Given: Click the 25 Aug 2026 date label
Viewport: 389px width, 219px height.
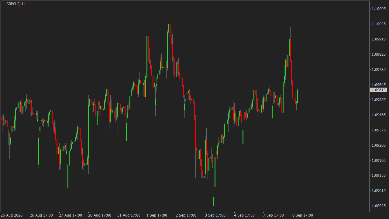Looking at the screenshot, I should (x=12, y=215).
